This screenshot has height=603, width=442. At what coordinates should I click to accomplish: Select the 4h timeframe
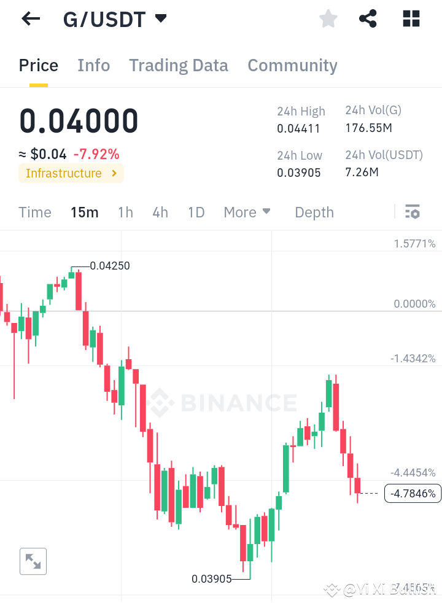click(x=160, y=212)
